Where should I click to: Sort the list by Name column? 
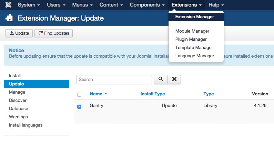(96, 94)
